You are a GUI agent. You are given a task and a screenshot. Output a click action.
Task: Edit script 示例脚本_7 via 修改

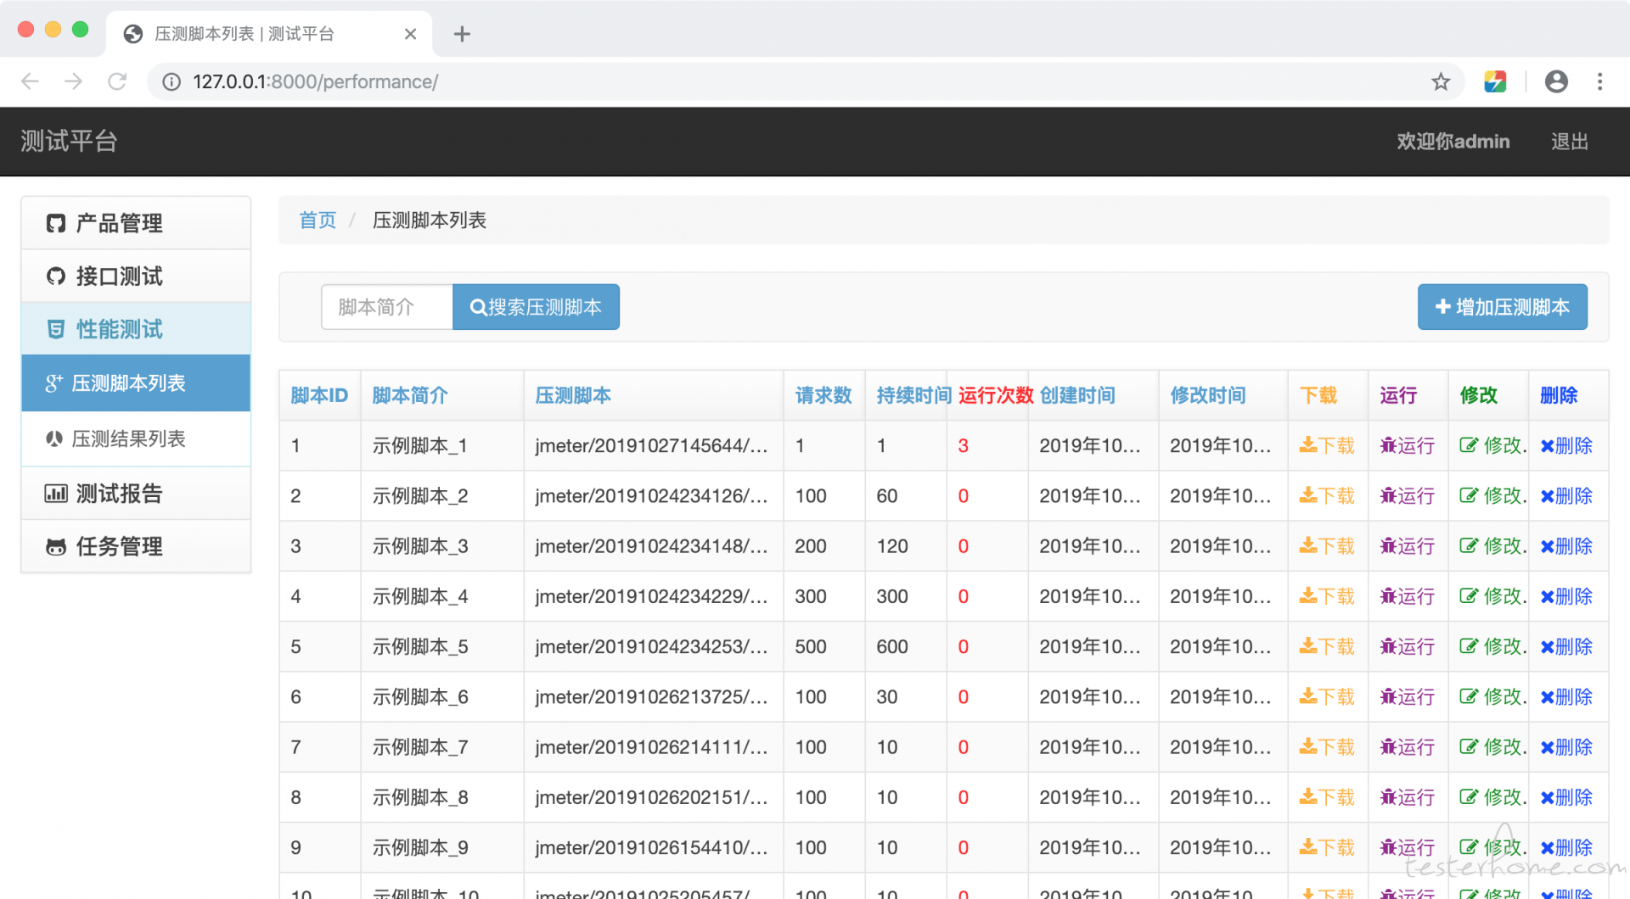pos(1492,747)
